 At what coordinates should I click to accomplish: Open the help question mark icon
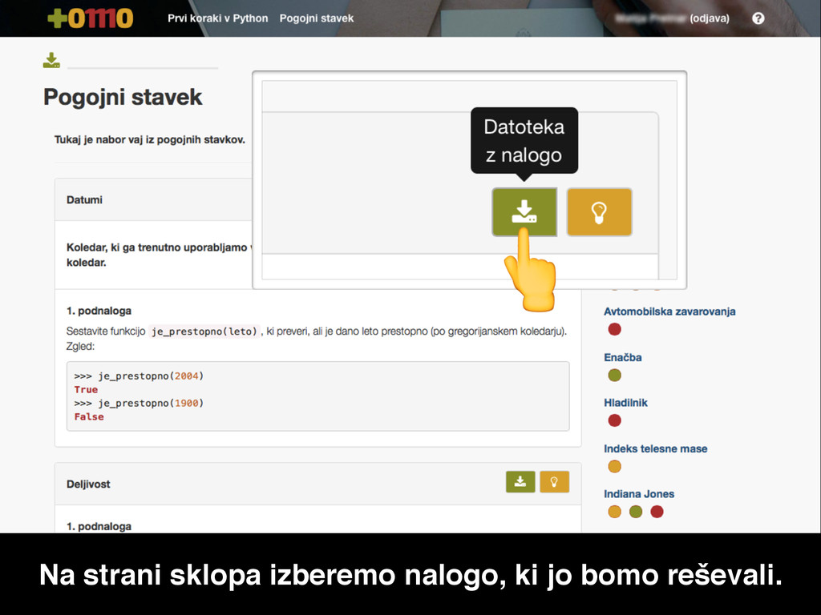pos(758,18)
